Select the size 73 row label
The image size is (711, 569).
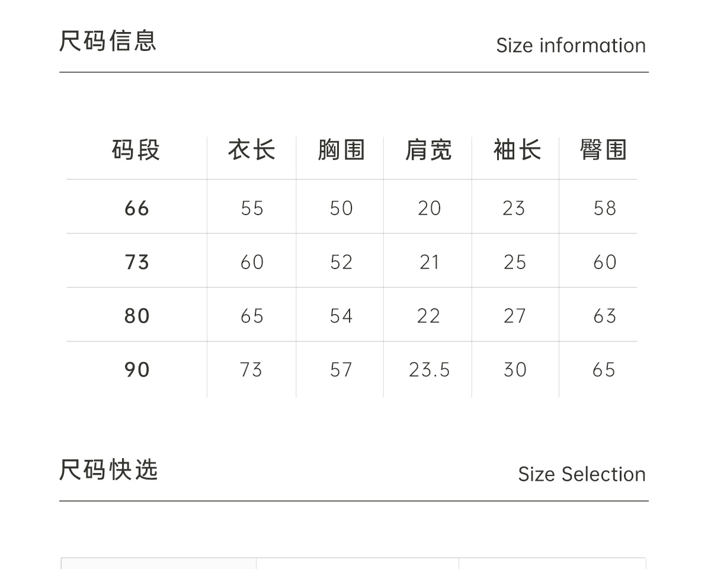click(x=137, y=262)
